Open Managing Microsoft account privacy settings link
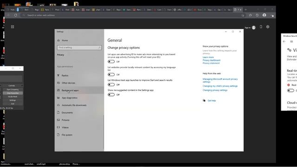This screenshot has height=167, width=297. pyautogui.click(x=220, y=80)
